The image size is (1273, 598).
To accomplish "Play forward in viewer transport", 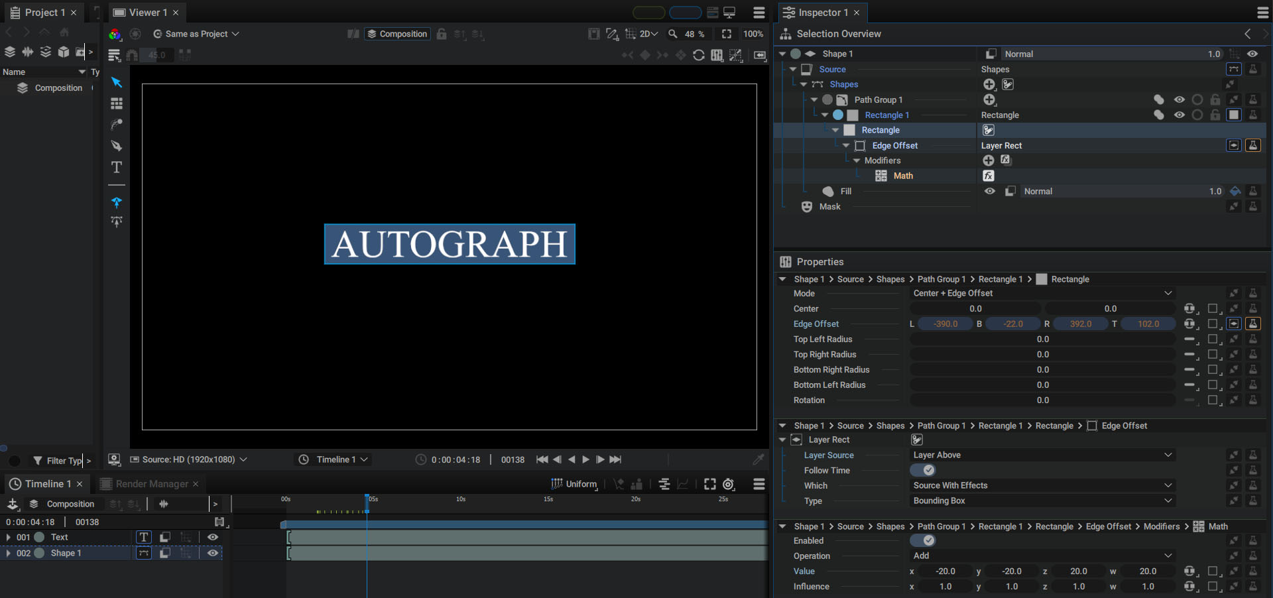I will pos(585,459).
